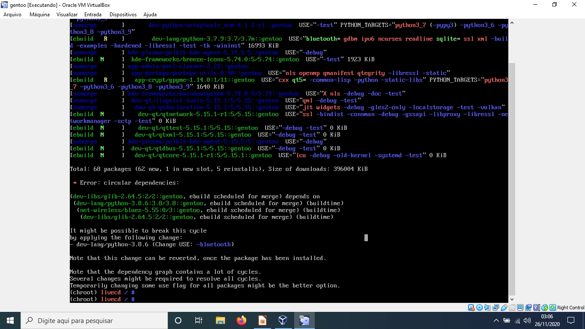Click the CPU virtualization indicator

click(x=536, y=308)
